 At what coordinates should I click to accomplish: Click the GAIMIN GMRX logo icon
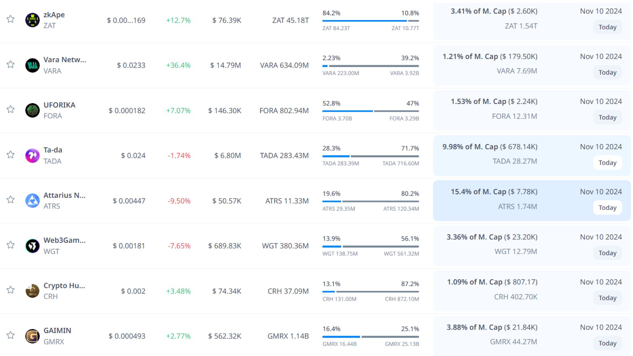32,336
